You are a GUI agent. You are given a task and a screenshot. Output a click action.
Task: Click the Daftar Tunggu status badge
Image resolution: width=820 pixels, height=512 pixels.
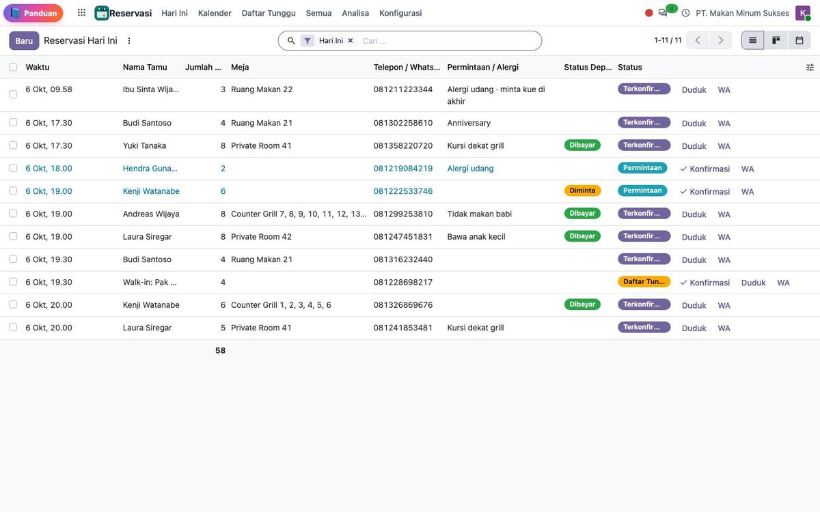644,281
